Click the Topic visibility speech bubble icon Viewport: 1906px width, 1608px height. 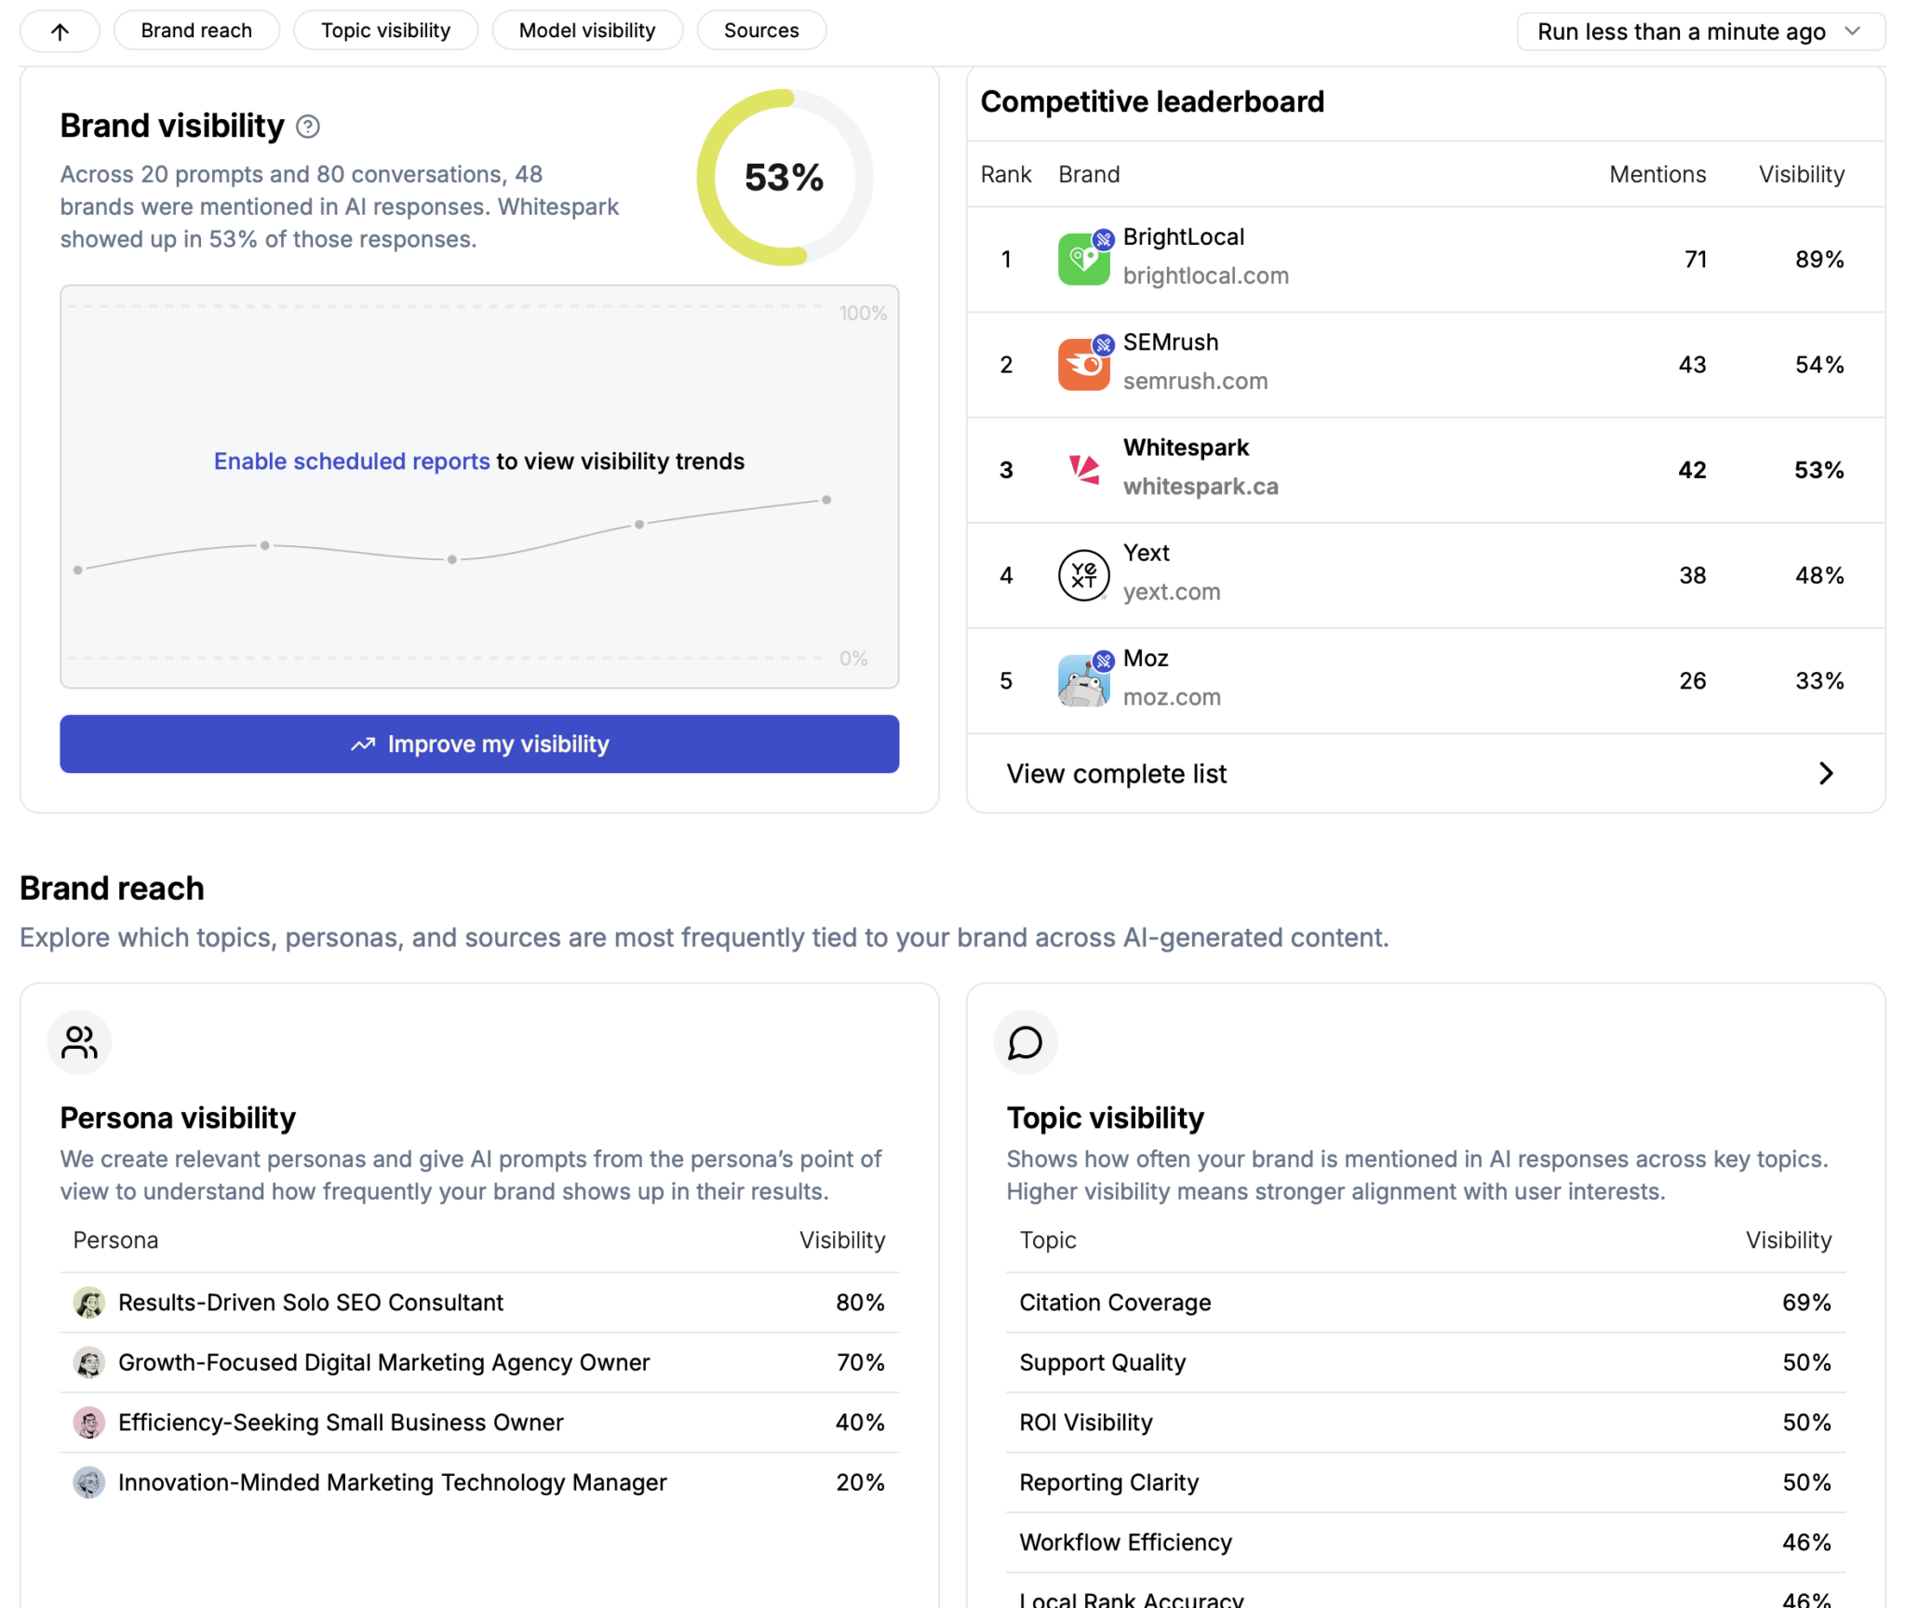pyautogui.click(x=1025, y=1042)
